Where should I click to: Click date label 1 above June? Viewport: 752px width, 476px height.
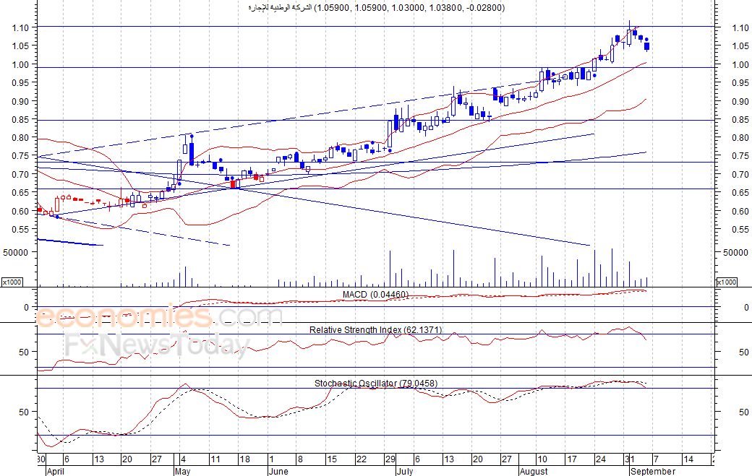coord(271,459)
